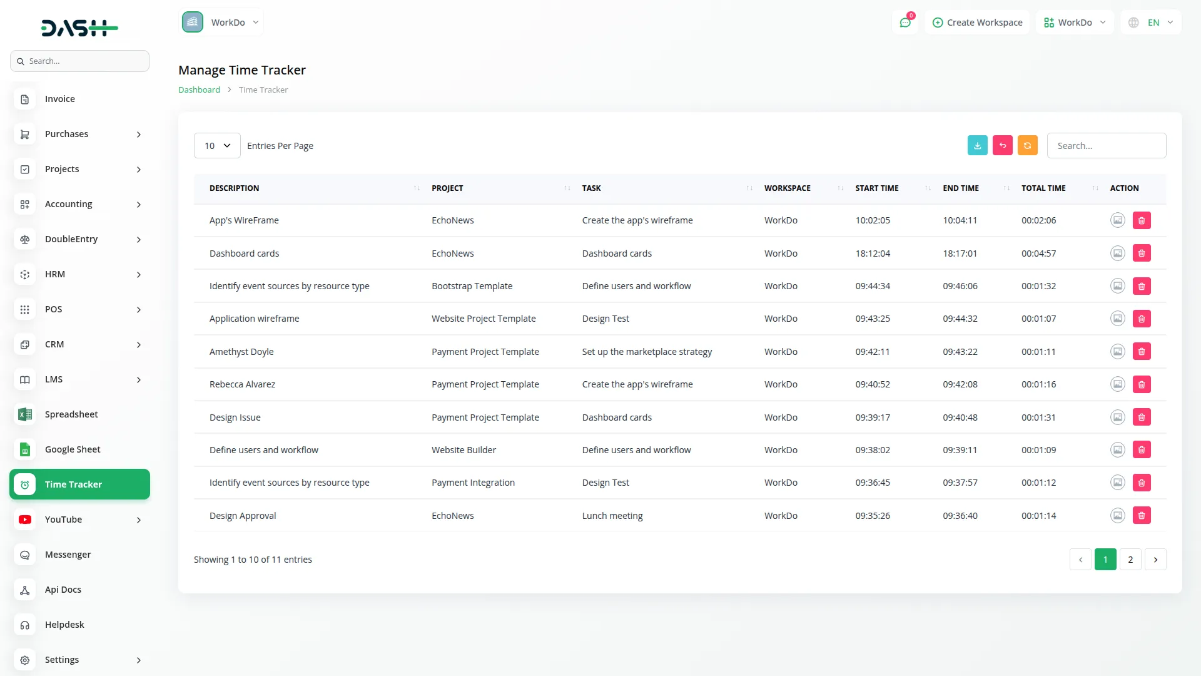Open the export download button above the table
This screenshot has height=676, width=1201.
(977, 145)
